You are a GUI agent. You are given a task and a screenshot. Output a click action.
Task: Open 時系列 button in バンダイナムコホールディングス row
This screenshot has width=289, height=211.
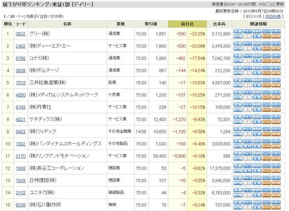[257, 141]
